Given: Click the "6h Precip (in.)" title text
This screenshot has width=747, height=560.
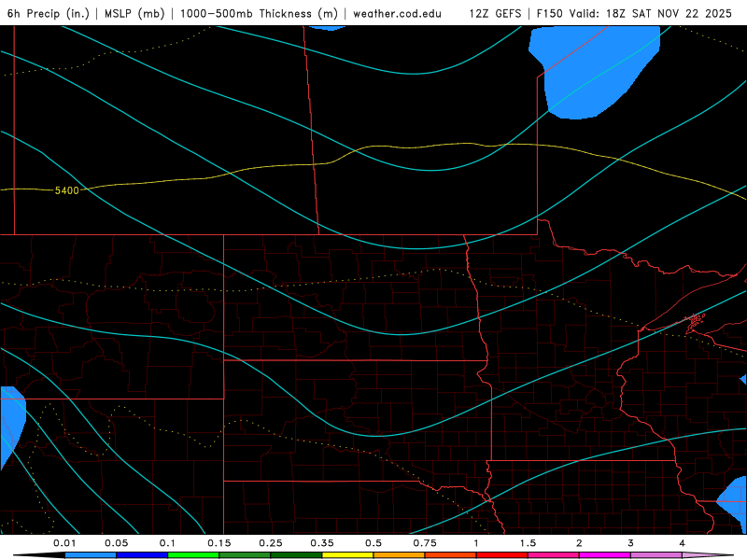Looking at the screenshot, I should click(49, 13).
